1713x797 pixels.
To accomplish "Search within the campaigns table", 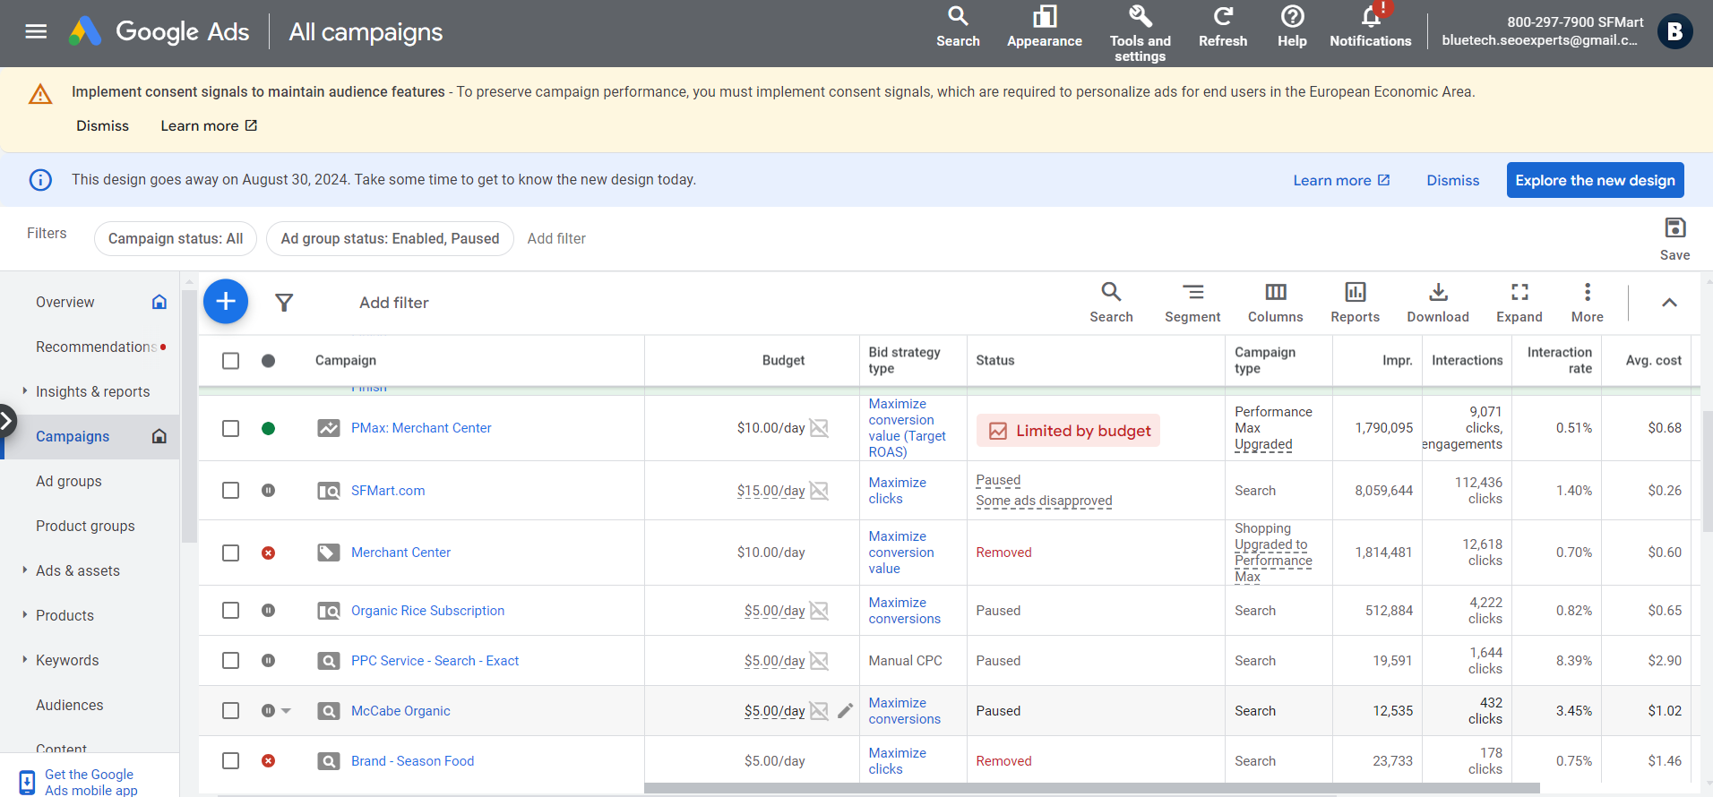I will coord(1111,303).
